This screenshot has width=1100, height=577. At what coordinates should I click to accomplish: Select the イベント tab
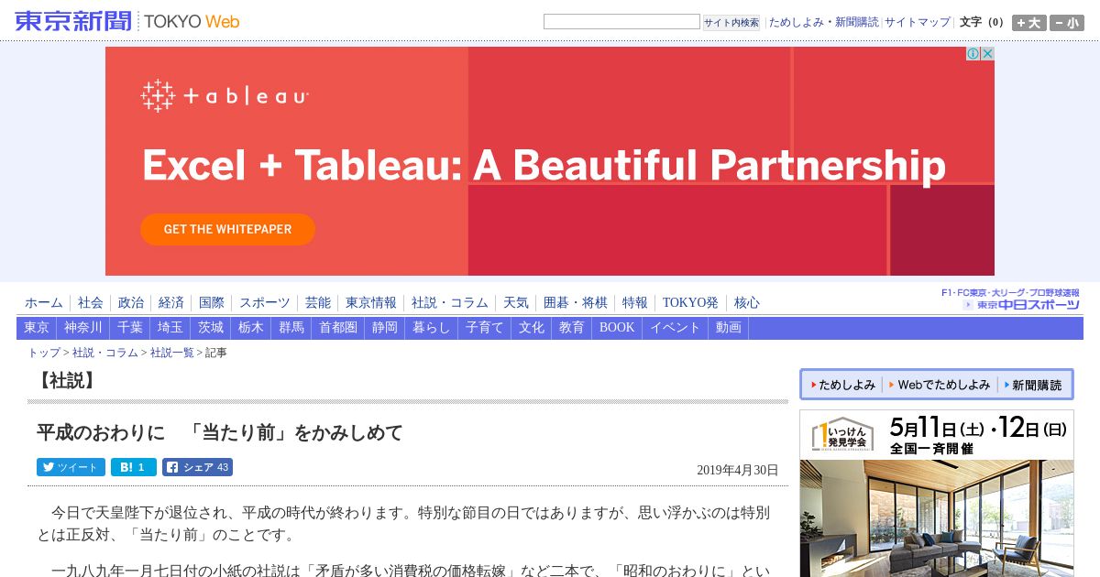click(x=676, y=328)
